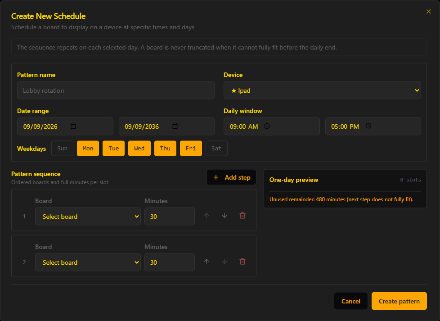The width and height of the screenshot is (440, 321).
Task: Open the end date calendar picker icon
Action: click(175, 126)
